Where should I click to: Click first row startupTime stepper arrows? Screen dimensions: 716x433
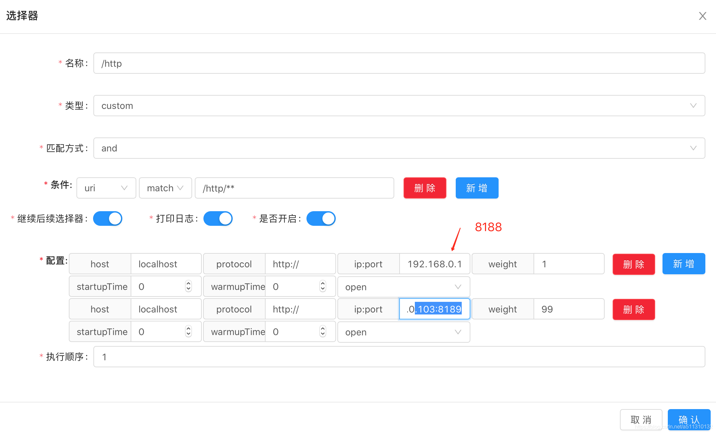click(x=188, y=286)
